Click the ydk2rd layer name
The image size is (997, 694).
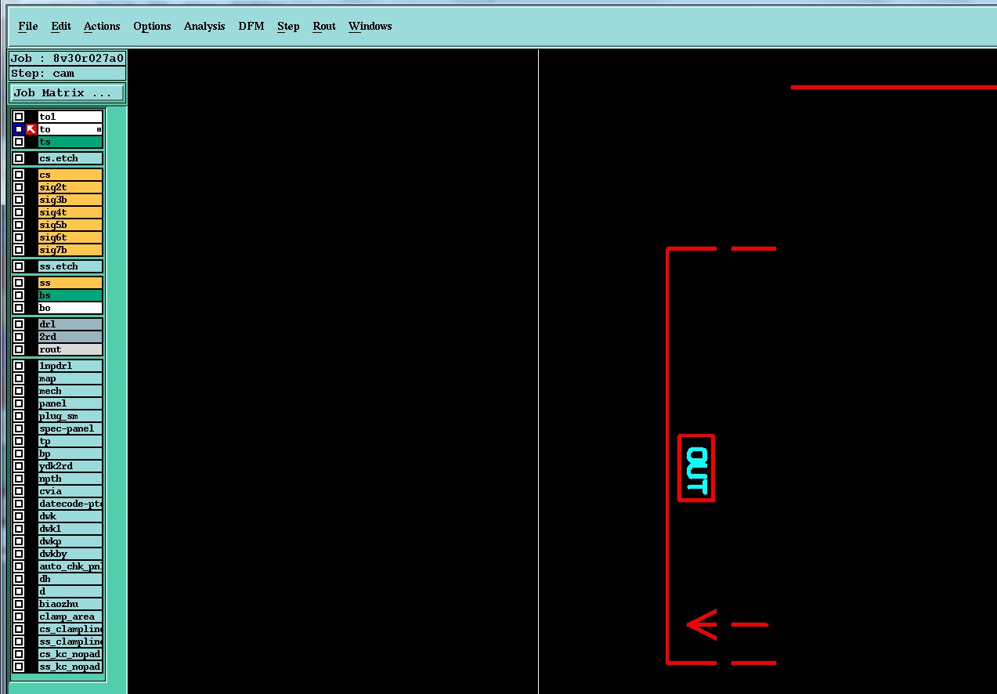click(70, 466)
